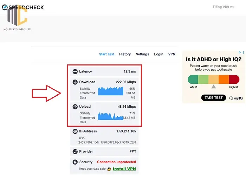Click the Upload stability graph
Image resolution: width=246 pixels, height=176 pixels.
tap(111, 116)
